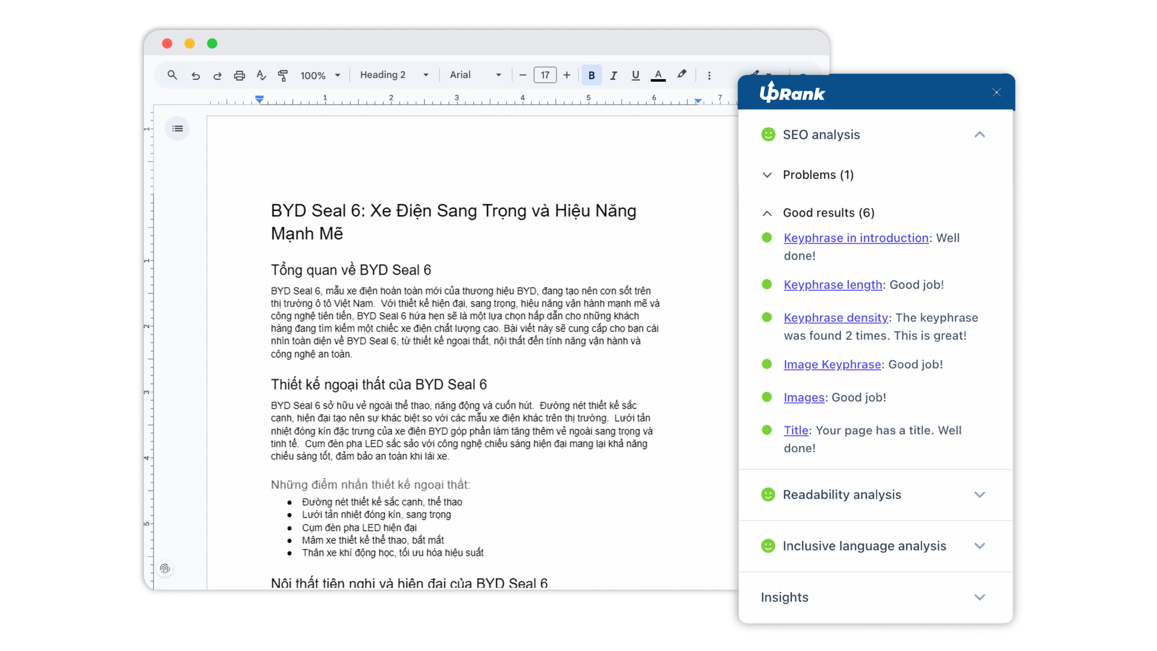The width and height of the screenshot is (1157, 651).
Task: Click the search magnifier icon in toolbar
Action: click(172, 75)
